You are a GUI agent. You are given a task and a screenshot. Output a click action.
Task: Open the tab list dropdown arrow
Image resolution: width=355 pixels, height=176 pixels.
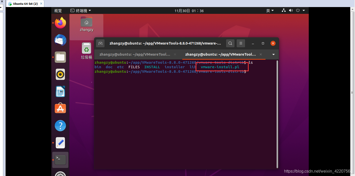(273, 54)
